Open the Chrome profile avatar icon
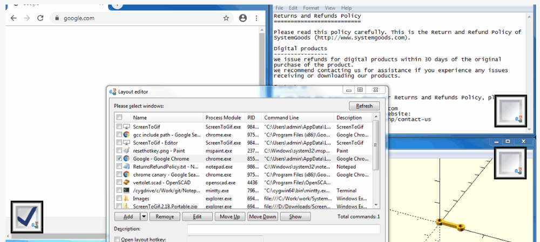Viewport: 540px width, 242px height. (243, 18)
